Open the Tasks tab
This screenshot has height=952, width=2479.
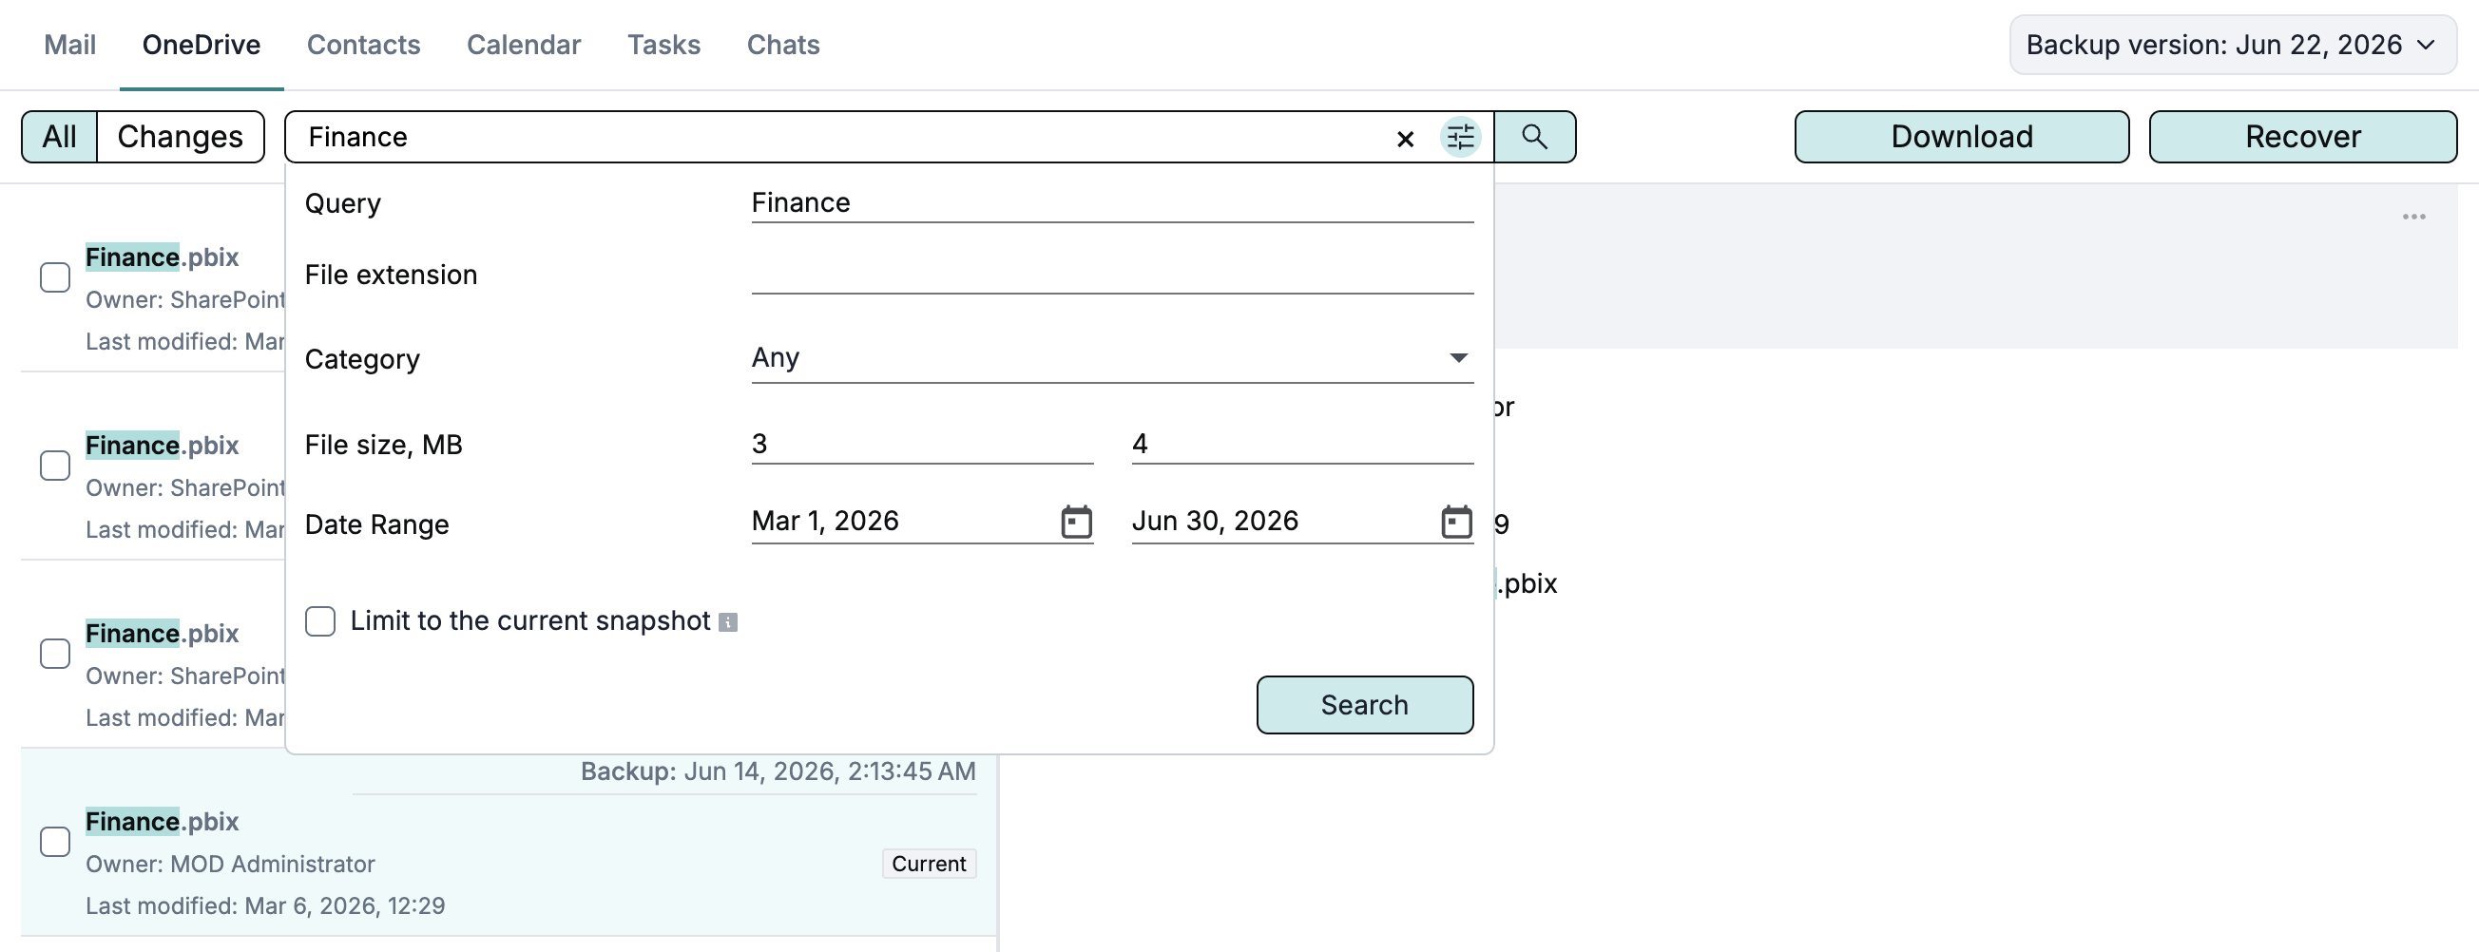click(x=664, y=45)
